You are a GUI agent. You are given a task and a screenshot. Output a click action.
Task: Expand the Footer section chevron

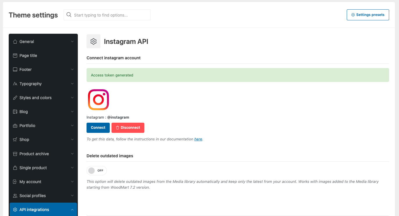72,69
